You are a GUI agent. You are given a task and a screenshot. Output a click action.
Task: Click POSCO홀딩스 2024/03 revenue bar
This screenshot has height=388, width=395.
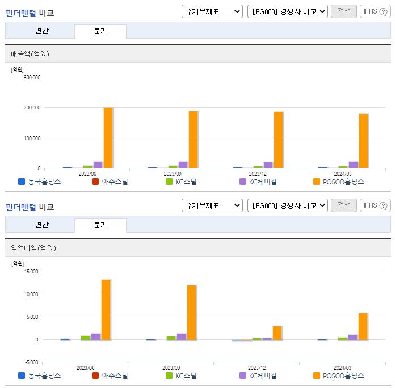tap(364, 141)
